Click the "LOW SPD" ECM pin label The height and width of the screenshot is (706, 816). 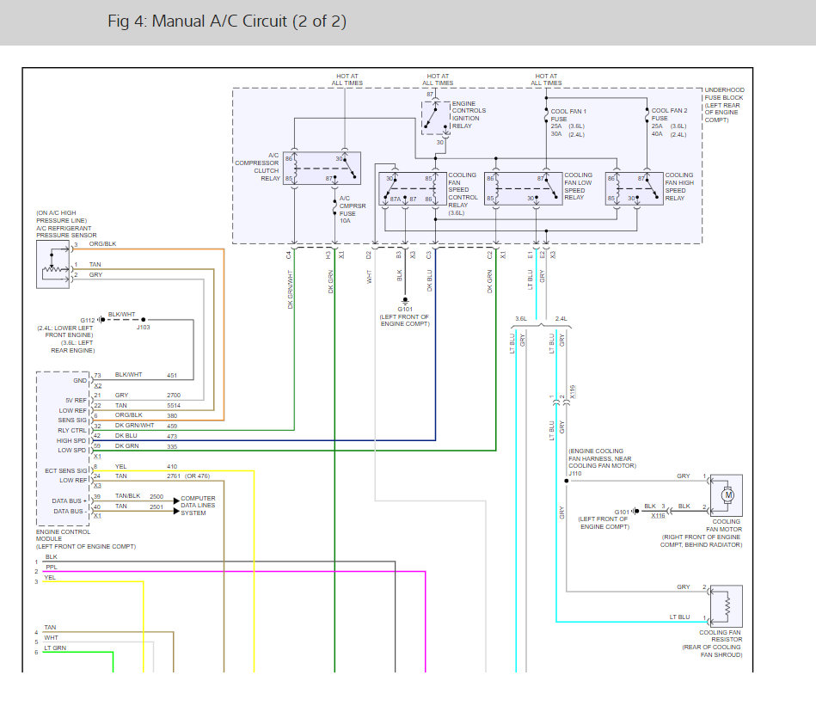click(x=72, y=450)
